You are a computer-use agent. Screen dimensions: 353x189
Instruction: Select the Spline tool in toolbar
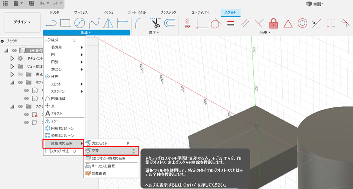(x=94, y=23)
